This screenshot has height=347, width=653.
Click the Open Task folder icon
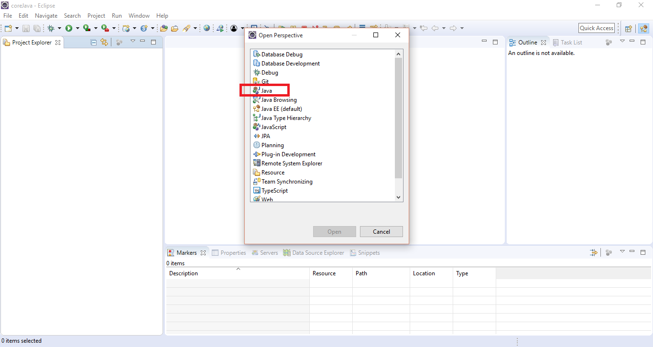point(175,28)
